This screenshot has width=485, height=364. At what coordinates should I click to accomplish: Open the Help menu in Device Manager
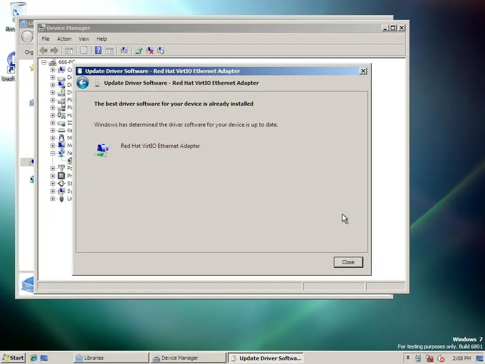101,39
